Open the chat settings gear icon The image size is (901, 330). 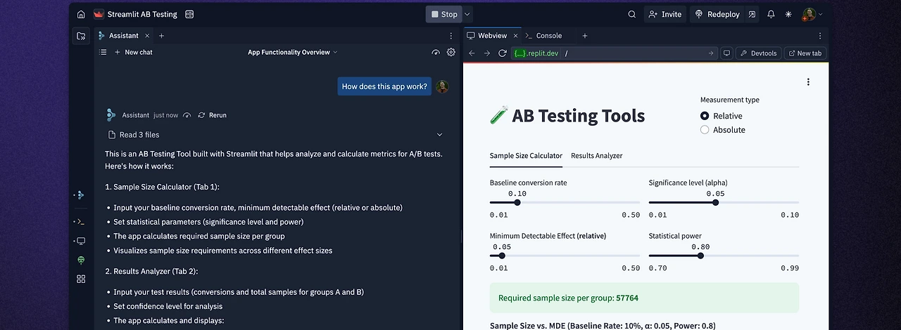[x=451, y=52]
